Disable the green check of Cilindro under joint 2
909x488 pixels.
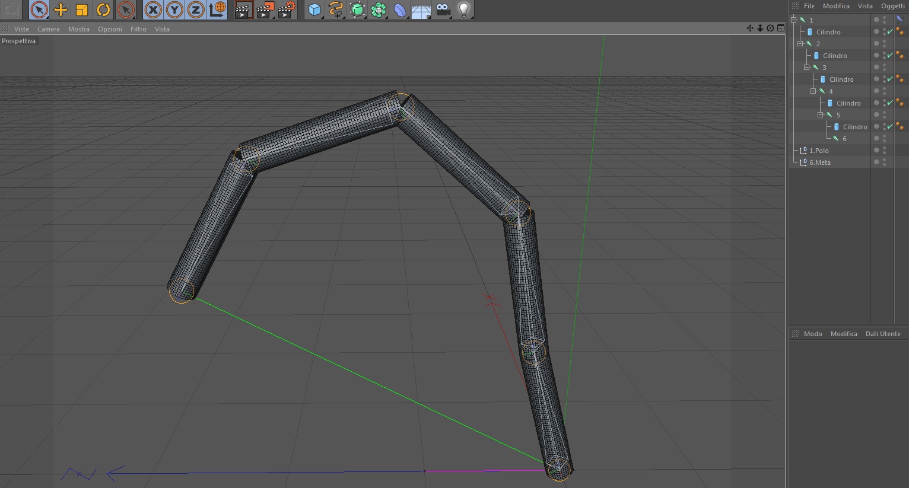[x=890, y=55]
